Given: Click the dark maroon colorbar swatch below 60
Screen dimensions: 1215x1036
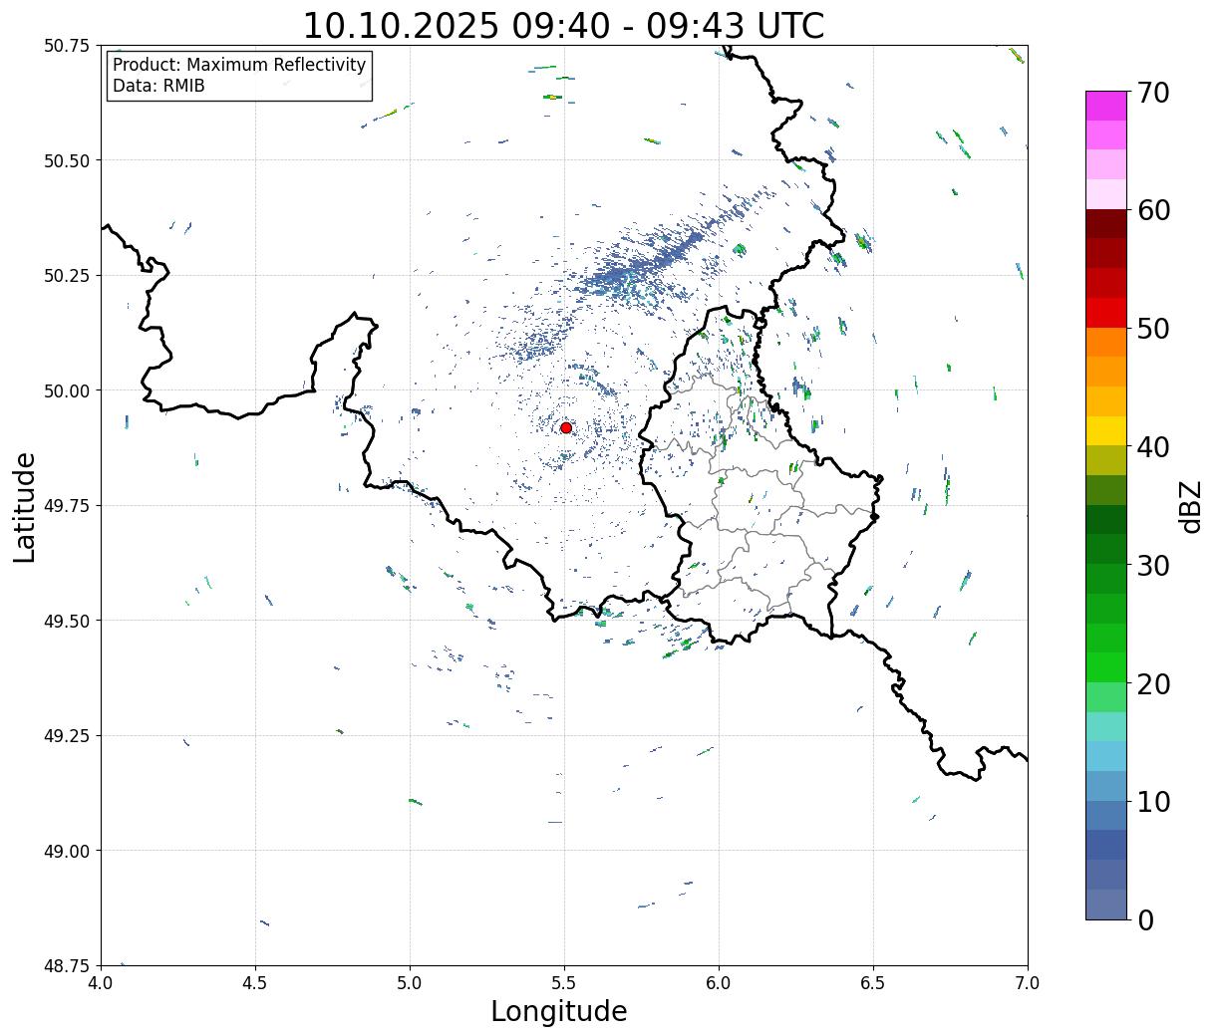Looking at the screenshot, I should pos(1106,224).
